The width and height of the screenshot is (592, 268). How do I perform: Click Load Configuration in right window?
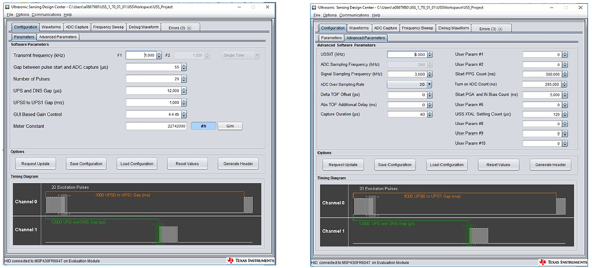[x=447, y=165]
